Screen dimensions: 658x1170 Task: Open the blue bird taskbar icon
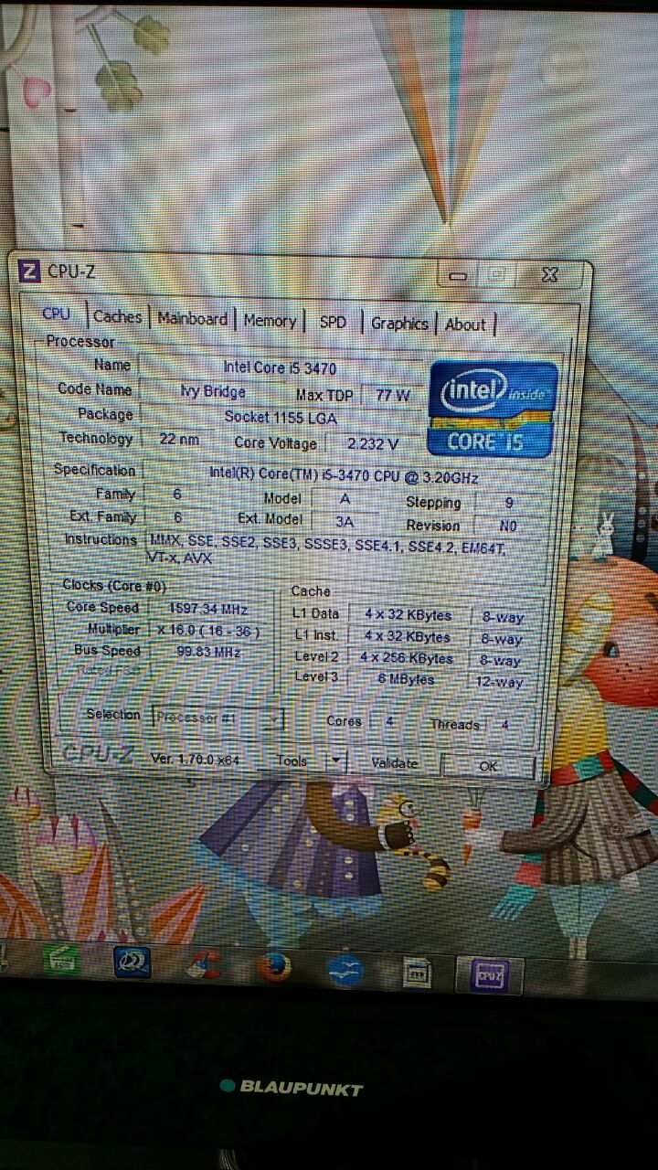click(346, 970)
